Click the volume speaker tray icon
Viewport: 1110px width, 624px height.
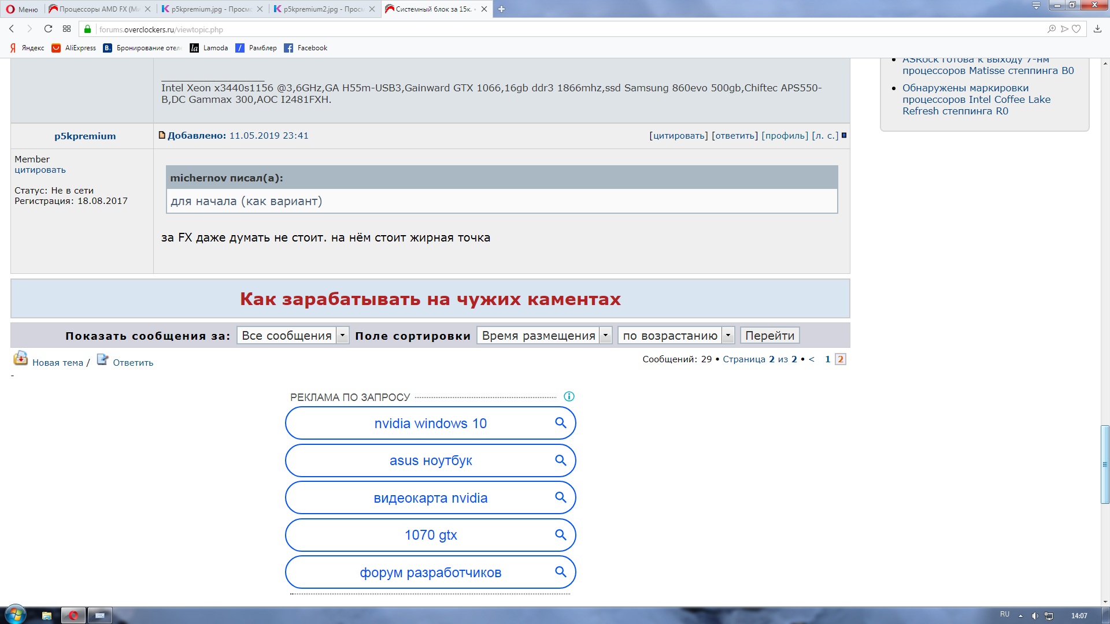coord(1035,616)
